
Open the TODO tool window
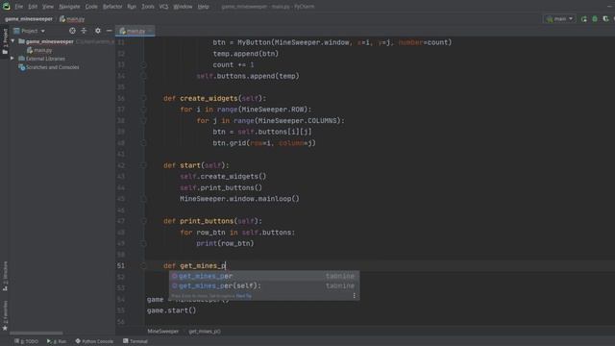pos(27,341)
